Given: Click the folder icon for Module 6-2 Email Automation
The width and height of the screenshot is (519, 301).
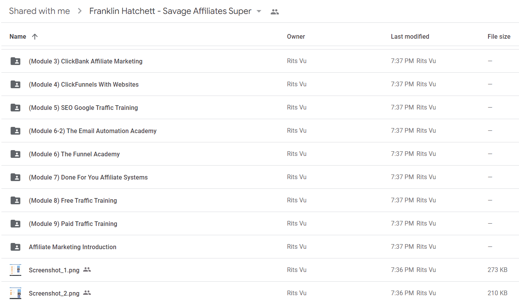Looking at the screenshot, I should (x=15, y=130).
